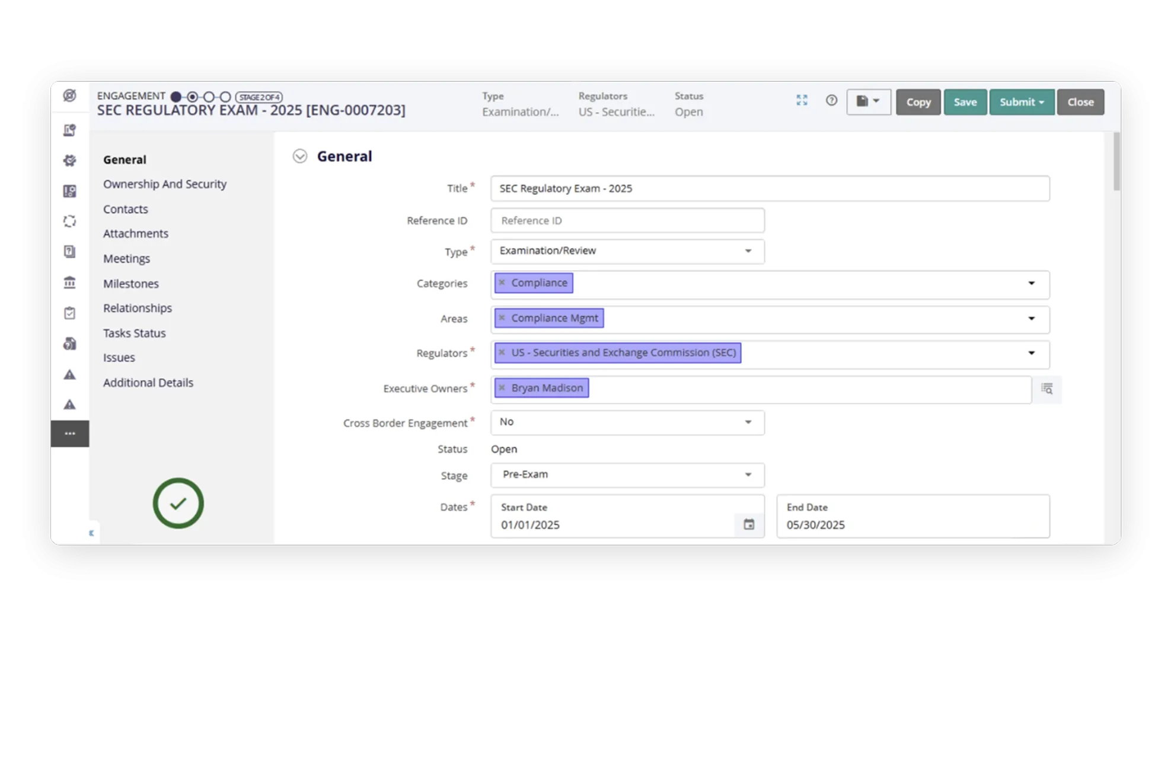This screenshot has width=1171, height=778.
Task: Click the clipboard checklist sidebar icon
Action: coord(69,313)
